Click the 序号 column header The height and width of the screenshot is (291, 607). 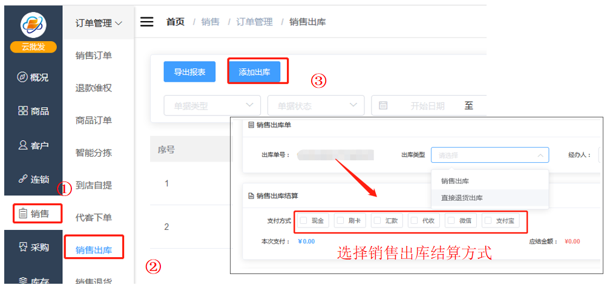coord(166,150)
